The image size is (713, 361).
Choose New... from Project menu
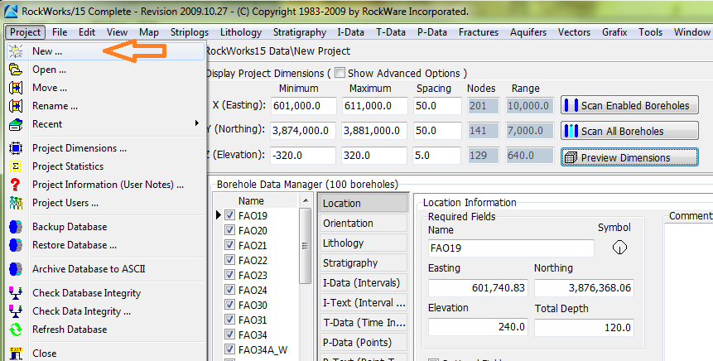(105, 51)
